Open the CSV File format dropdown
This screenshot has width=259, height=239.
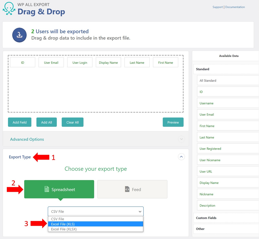[x=96, y=211]
